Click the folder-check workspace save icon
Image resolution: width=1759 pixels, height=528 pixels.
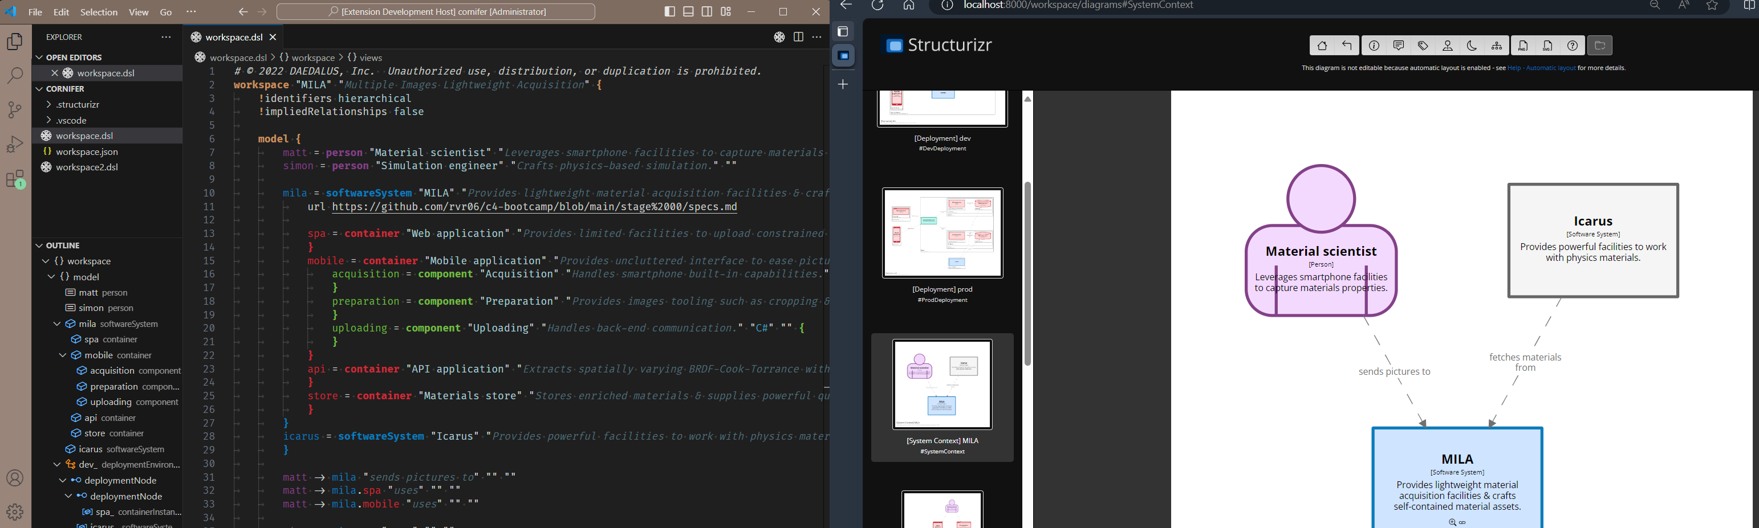coord(1600,46)
